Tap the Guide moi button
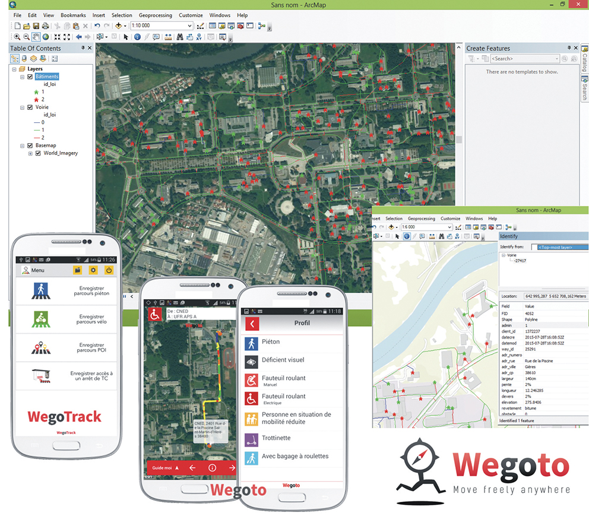Screen dimensions: 589x522 pos(165,468)
